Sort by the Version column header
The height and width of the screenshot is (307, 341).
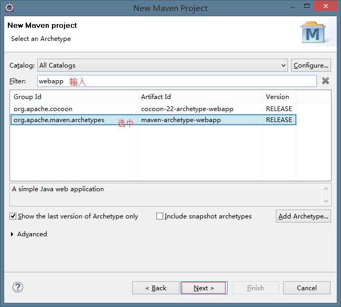[279, 96]
